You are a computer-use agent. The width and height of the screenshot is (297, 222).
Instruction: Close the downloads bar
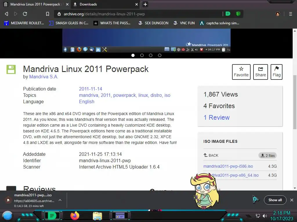[292, 200]
